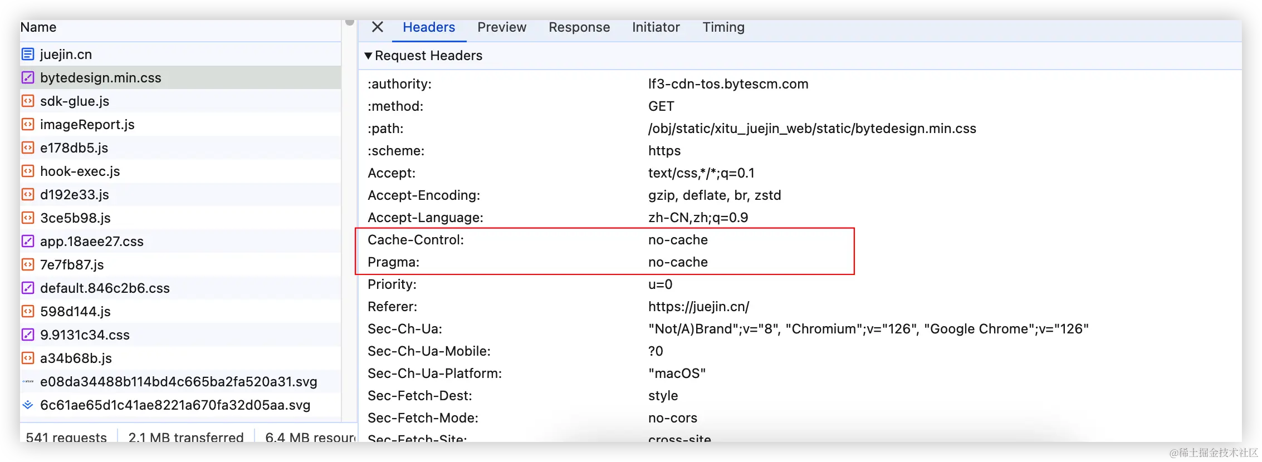Select the imageReport.js request
Viewport: 1262px width, 462px height.
[x=180, y=124]
